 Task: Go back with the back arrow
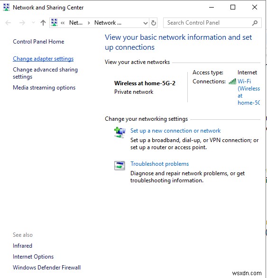click(8, 23)
